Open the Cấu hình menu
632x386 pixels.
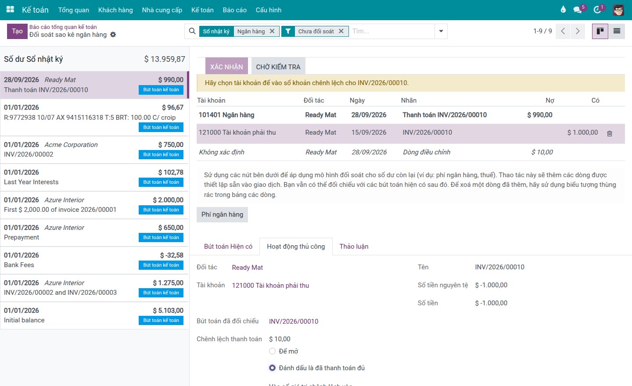coord(269,10)
